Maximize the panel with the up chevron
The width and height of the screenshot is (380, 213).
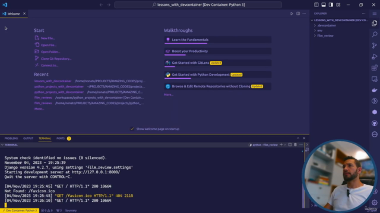(x=298, y=138)
